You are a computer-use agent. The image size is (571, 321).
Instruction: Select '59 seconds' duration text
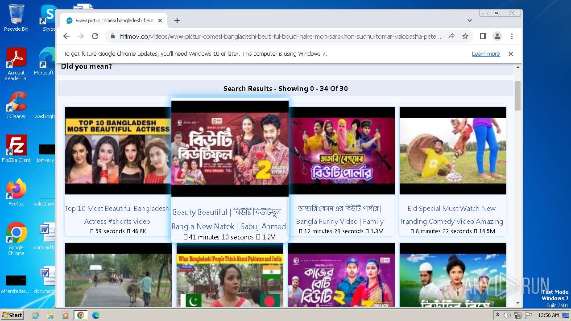coord(110,231)
